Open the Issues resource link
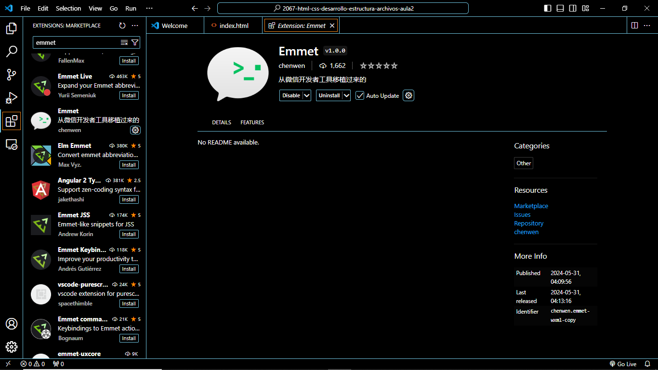 click(522, 214)
